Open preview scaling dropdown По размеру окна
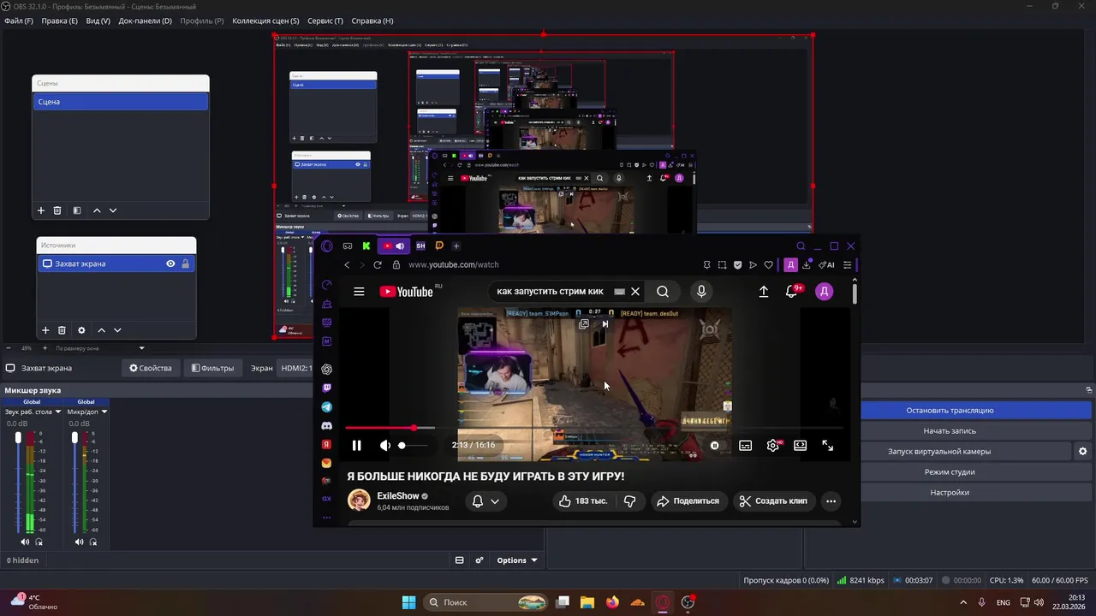The height and width of the screenshot is (616, 1096). [100, 348]
